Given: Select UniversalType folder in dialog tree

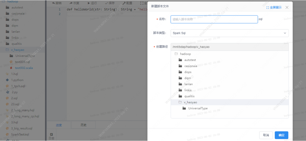Looking at the screenshot, I should [x=198, y=108].
